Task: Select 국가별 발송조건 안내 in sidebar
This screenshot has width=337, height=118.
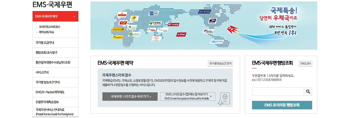Action: [56, 82]
